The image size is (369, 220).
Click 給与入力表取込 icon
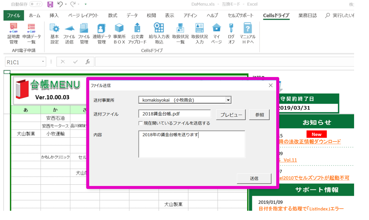point(159,34)
